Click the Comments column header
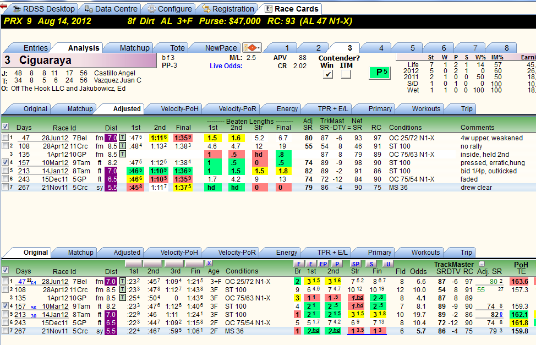Screen dimensions: 536x345 click(477, 128)
